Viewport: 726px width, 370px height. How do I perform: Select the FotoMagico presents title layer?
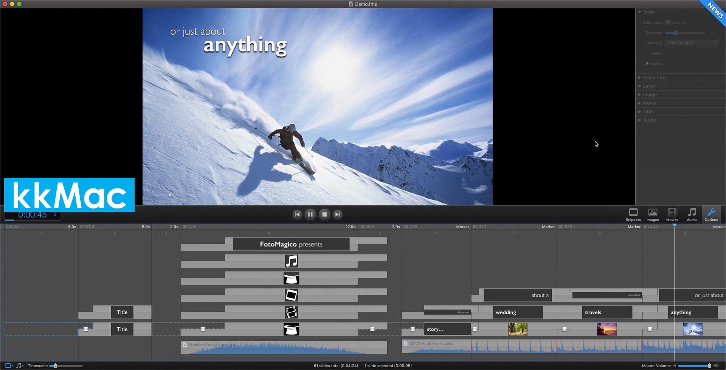[291, 244]
